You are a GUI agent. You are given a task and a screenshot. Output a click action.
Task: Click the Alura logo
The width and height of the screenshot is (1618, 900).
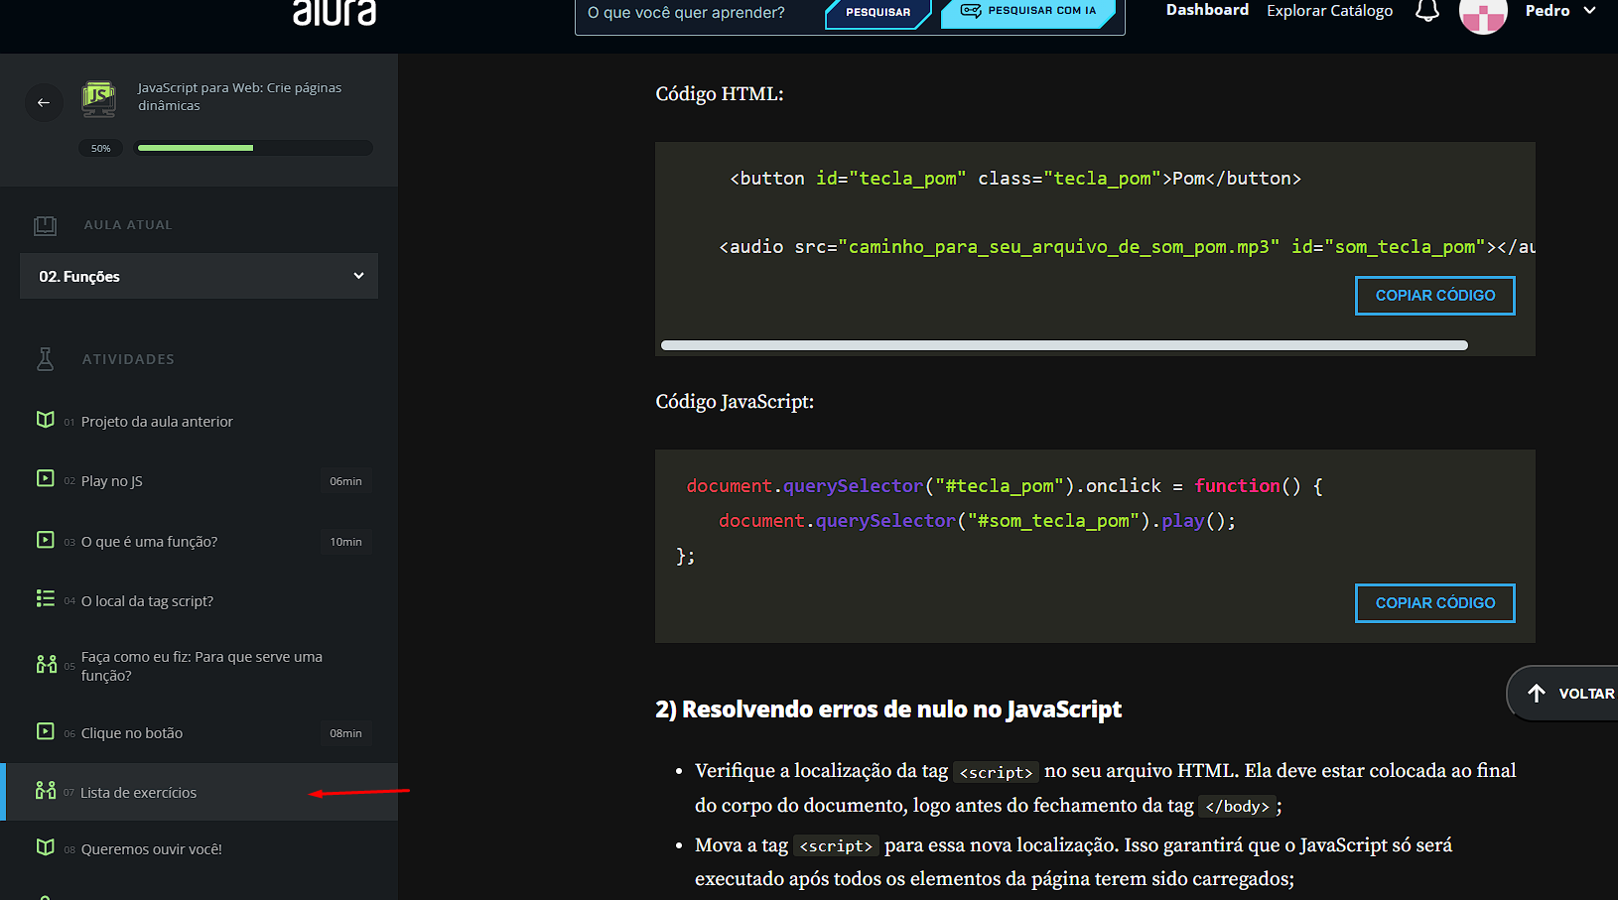[335, 13]
